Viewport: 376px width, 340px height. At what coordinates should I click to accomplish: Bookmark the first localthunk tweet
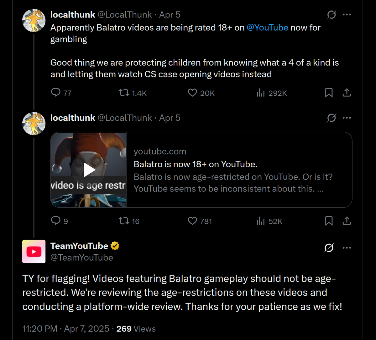[329, 93]
